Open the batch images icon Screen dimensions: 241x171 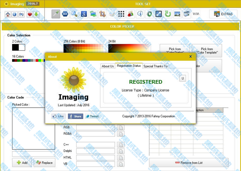(x=187, y=14)
